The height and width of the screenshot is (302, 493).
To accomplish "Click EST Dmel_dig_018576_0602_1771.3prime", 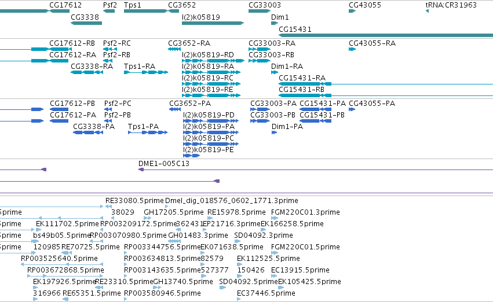I will click(231, 201).
